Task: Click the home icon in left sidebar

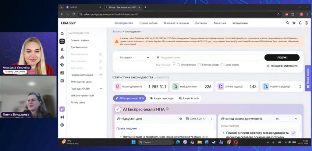Action: click(62, 34)
